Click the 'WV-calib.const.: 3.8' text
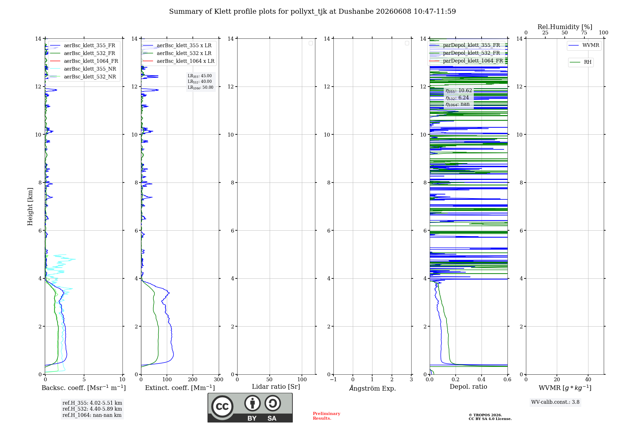Image resolution: width=625 pixels, height=425 pixels. pyautogui.click(x=555, y=402)
